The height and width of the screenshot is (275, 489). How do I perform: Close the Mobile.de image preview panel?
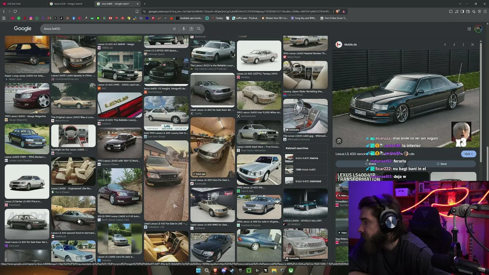pyautogui.click(x=473, y=45)
